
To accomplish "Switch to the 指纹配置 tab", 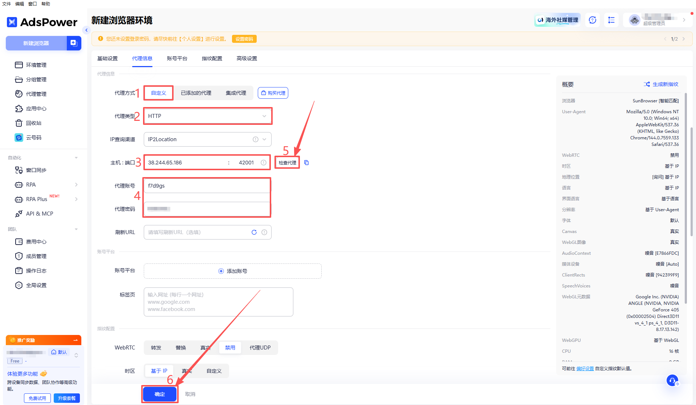I will tap(212, 58).
